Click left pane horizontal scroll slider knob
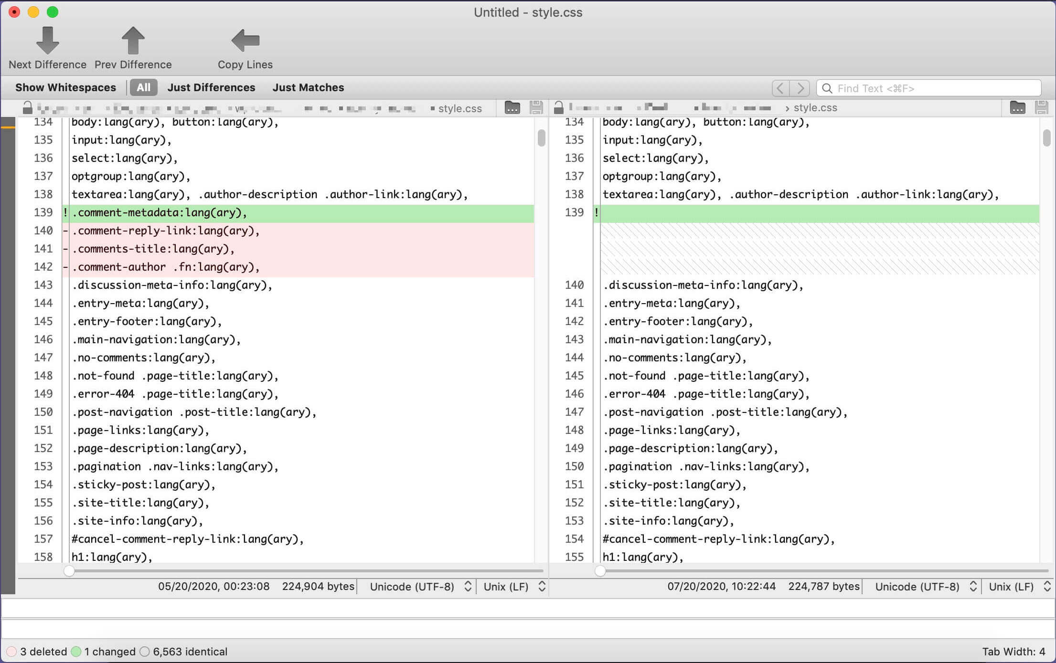The height and width of the screenshot is (663, 1056). point(69,571)
